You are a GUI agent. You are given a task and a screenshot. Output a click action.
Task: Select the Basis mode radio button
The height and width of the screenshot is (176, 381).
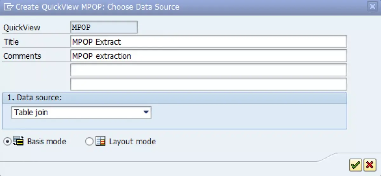point(8,141)
